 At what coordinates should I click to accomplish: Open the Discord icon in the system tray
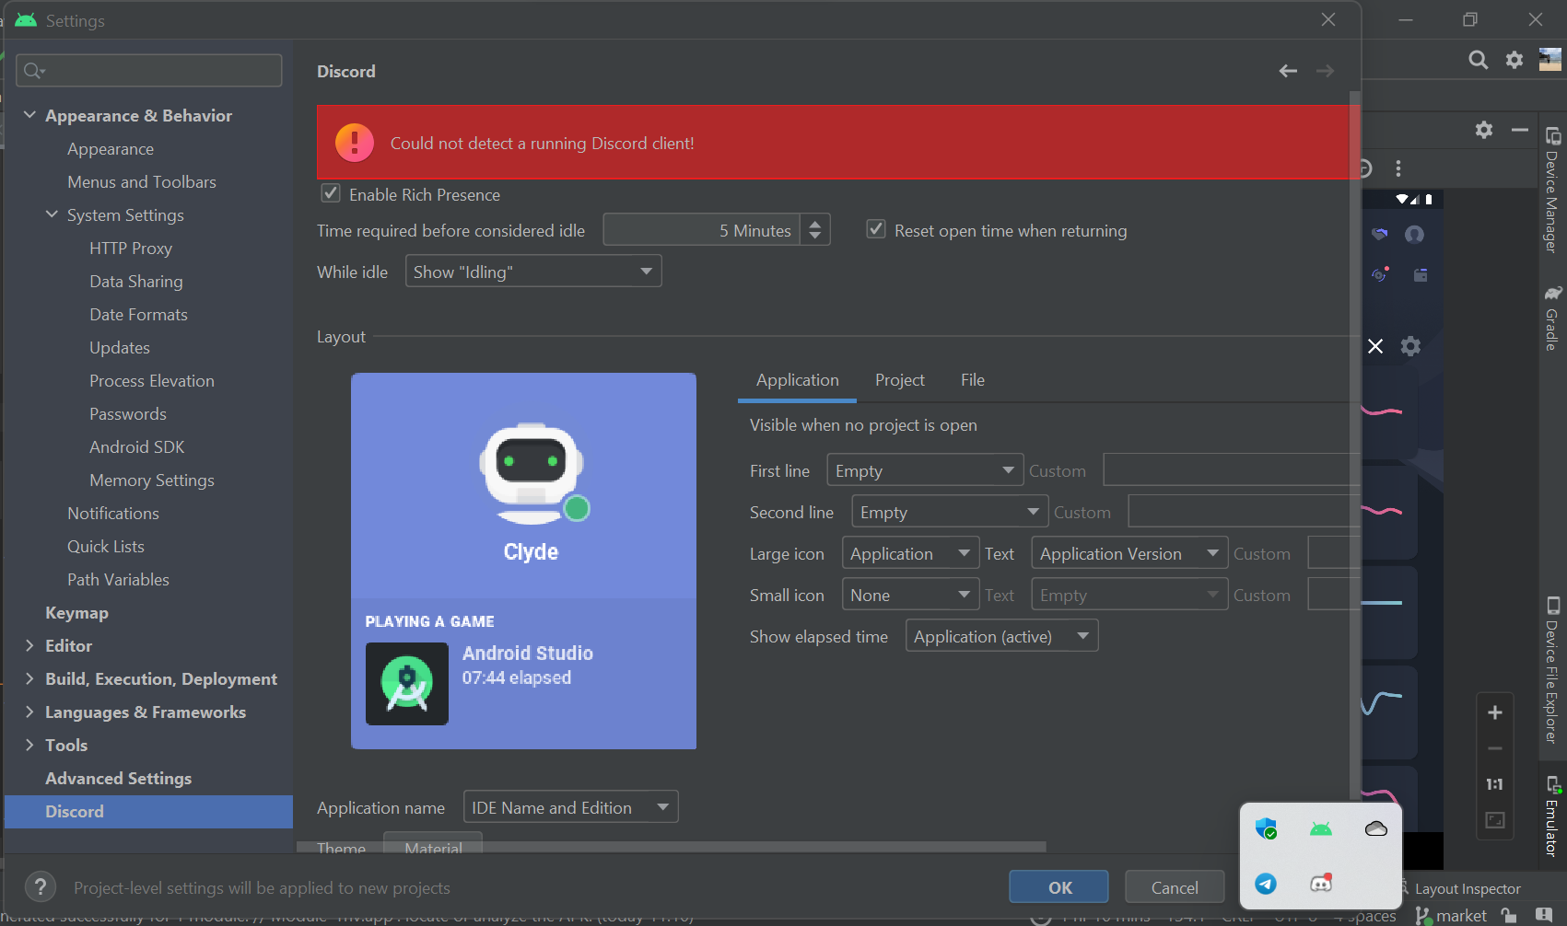(1320, 881)
